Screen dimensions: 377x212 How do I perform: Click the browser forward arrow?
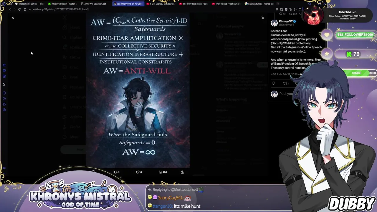[x=14, y=9]
